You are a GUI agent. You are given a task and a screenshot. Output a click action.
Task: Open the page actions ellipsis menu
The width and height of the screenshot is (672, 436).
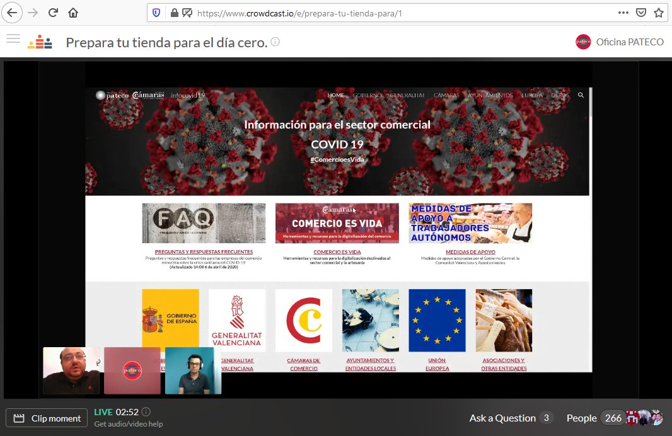(x=623, y=13)
